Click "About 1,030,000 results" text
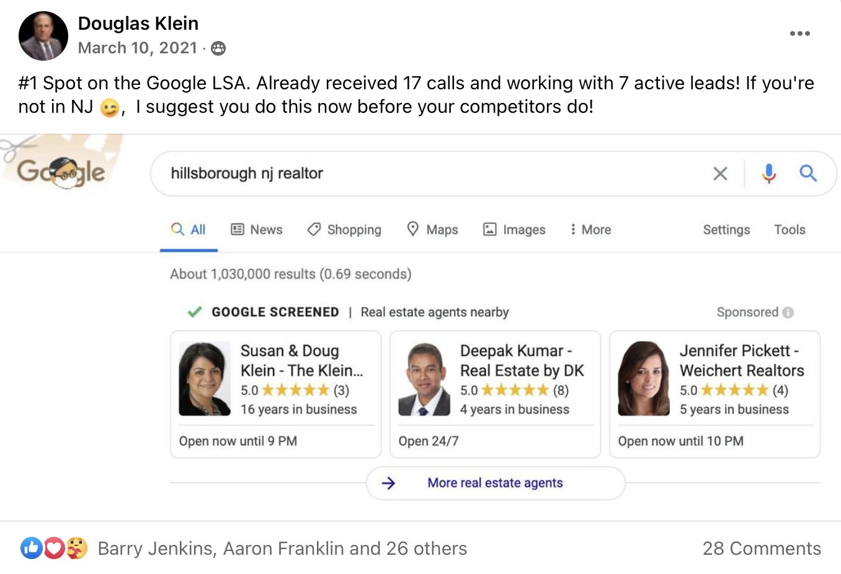Viewport: 841px width, 574px height. pos(291,274)
